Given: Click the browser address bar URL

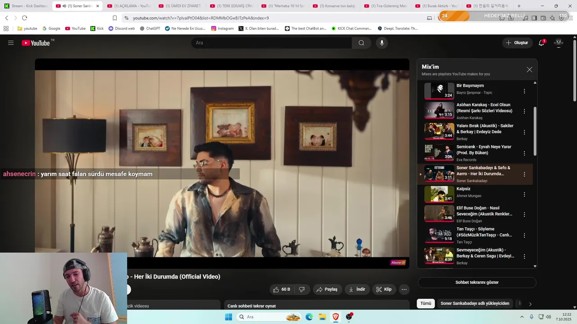Looking at the screenshot, I should pos(201,18).
